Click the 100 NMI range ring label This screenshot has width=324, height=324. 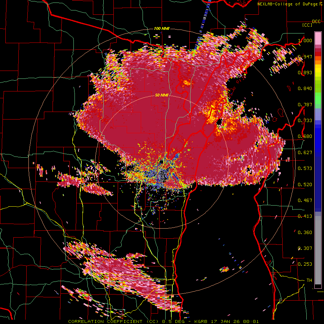tap(162, 28)
